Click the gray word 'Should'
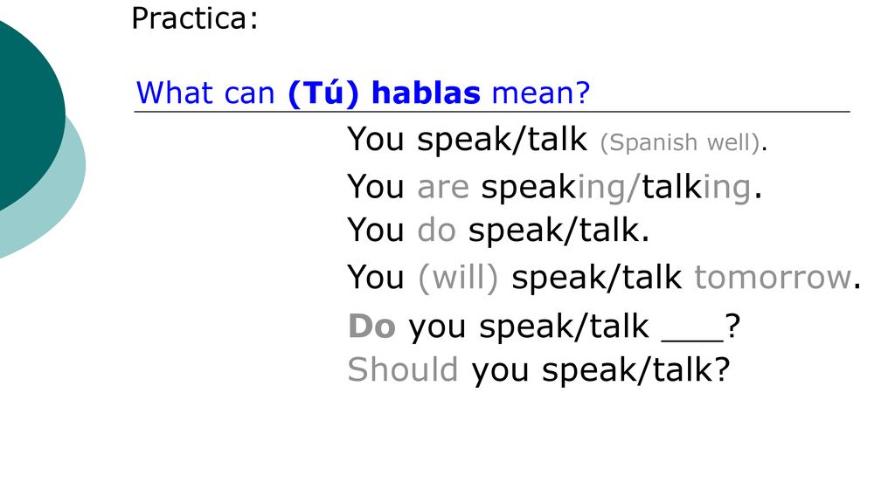The image size is (895, 503). pyautogui.click(x=402, y=369)
